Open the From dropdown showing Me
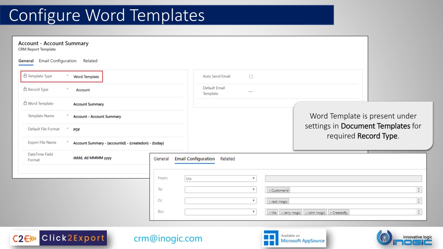The image size is (443, 249). pos(221,179)
